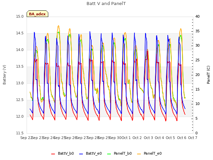213x160 pixels.
Task: Click the Oct 7 date label
Action: pos(193,138)
